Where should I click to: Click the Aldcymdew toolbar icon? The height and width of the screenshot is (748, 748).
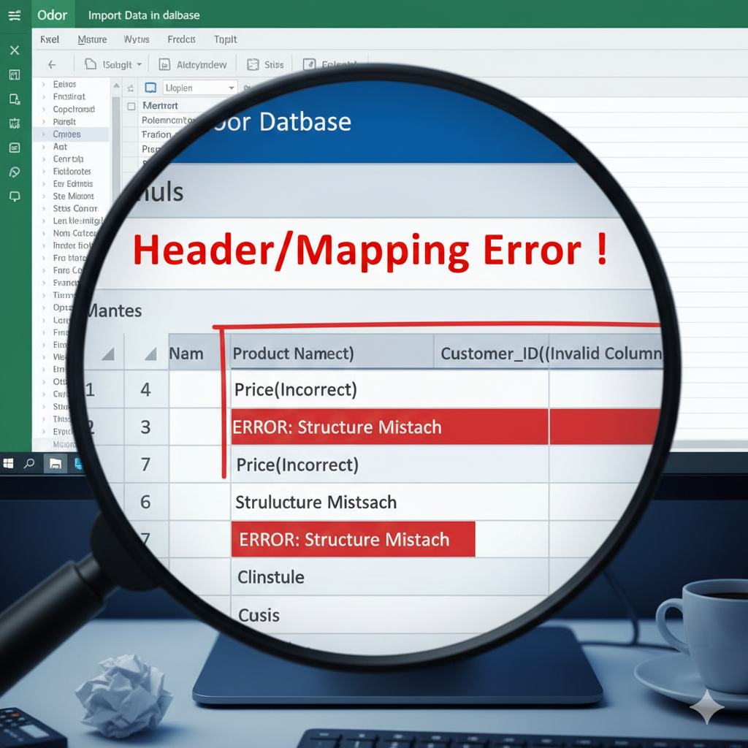point(164,64)
